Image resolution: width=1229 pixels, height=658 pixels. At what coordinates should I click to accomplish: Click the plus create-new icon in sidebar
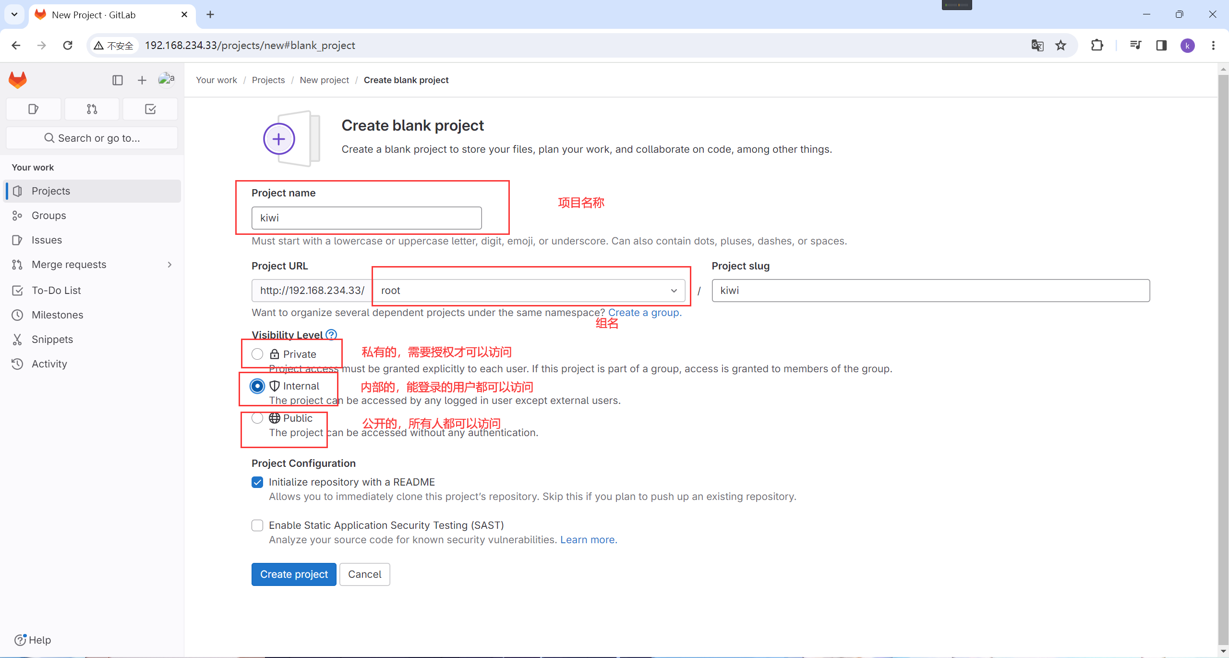coord(142,80)
